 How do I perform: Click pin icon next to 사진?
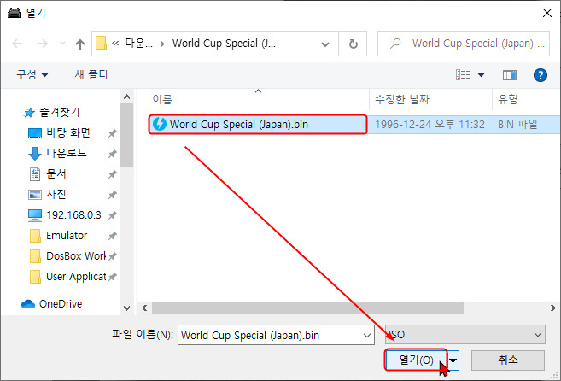click(113, 195)
